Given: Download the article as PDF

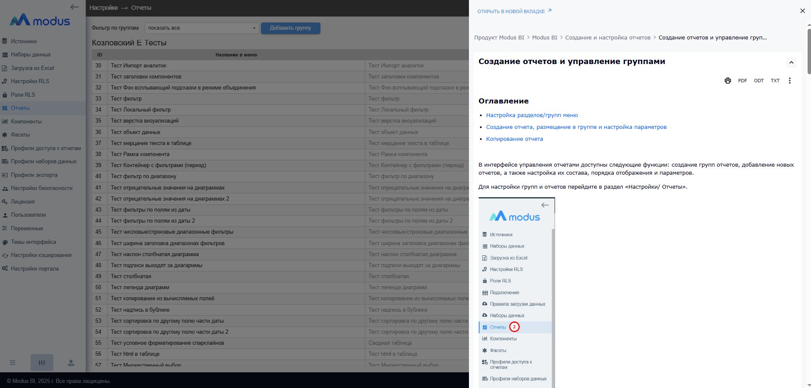Looking at the screenshot, I should tap(742, 81).
